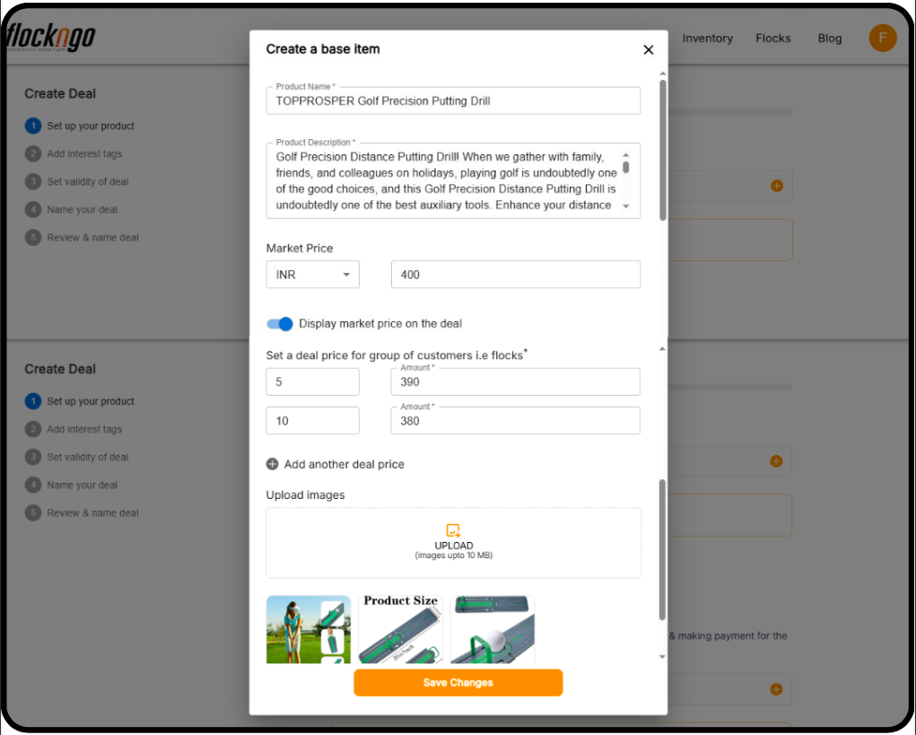Select the Product Size thumbnail
This screenshot has height=735, width=916.
click(400, 629)
